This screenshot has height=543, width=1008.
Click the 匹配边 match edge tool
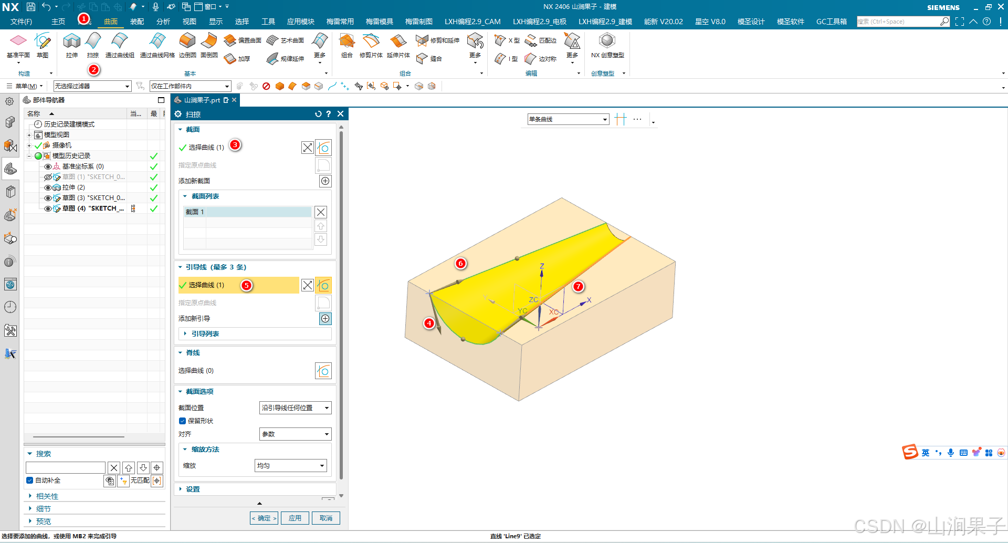pos(541,40)
